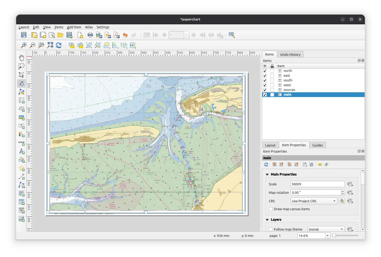The image size is (381, 257).
Task: Open the Layout menu
Action: point(24,27)
